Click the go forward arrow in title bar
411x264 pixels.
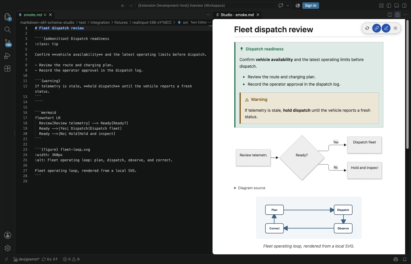click(x=131, y=6)
